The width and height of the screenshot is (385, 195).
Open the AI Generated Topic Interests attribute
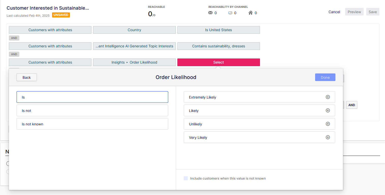[134, 46]
